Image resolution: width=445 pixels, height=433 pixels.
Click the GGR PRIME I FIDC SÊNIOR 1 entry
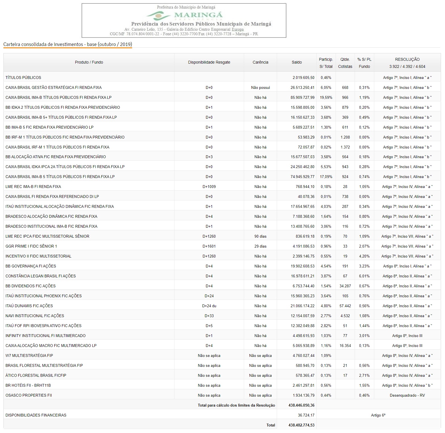[31, 246]
